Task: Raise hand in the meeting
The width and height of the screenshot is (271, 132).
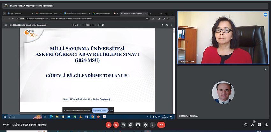Action: (145, 125)
